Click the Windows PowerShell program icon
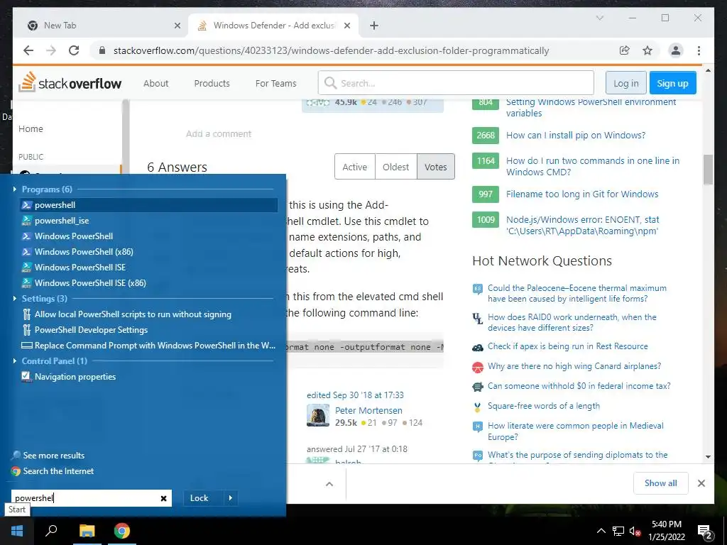Image resolution: width=727 pixels, height=545 pixels. 27,236
